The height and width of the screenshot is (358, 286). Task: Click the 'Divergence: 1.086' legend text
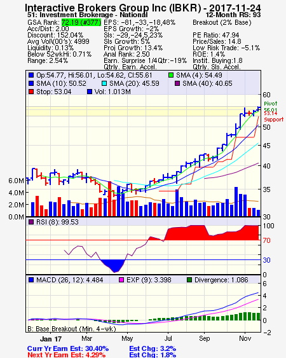pos(221,280)
